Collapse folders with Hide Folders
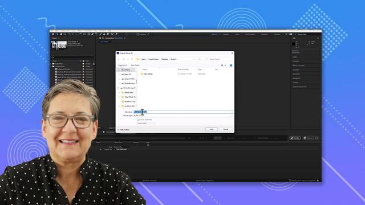Image resolution: width=365 pixels, height=205 pixels. 123,130
